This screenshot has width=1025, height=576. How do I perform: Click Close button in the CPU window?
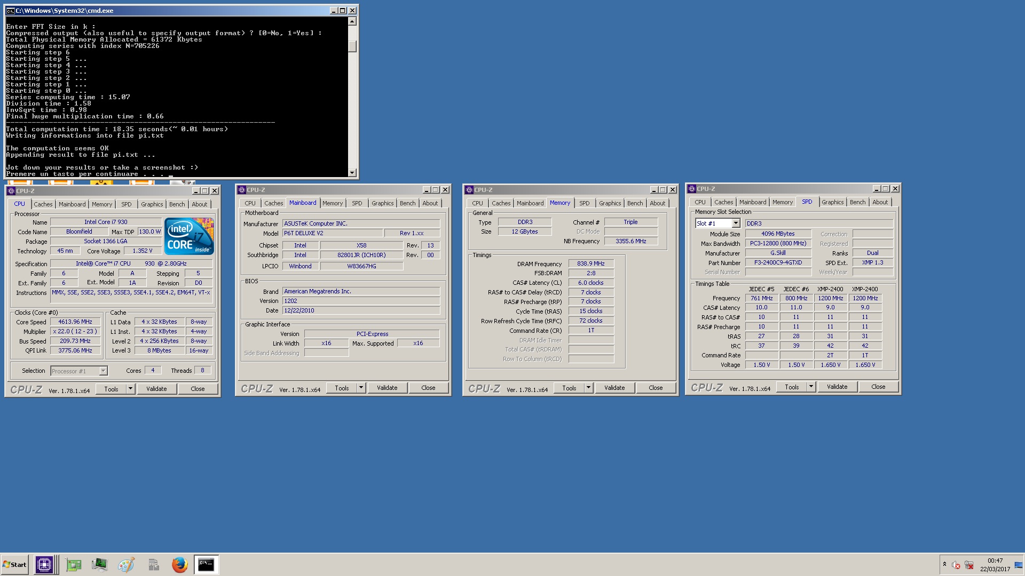point(198,389)
